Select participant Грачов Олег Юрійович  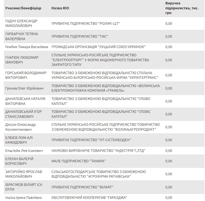click(24, 88)
